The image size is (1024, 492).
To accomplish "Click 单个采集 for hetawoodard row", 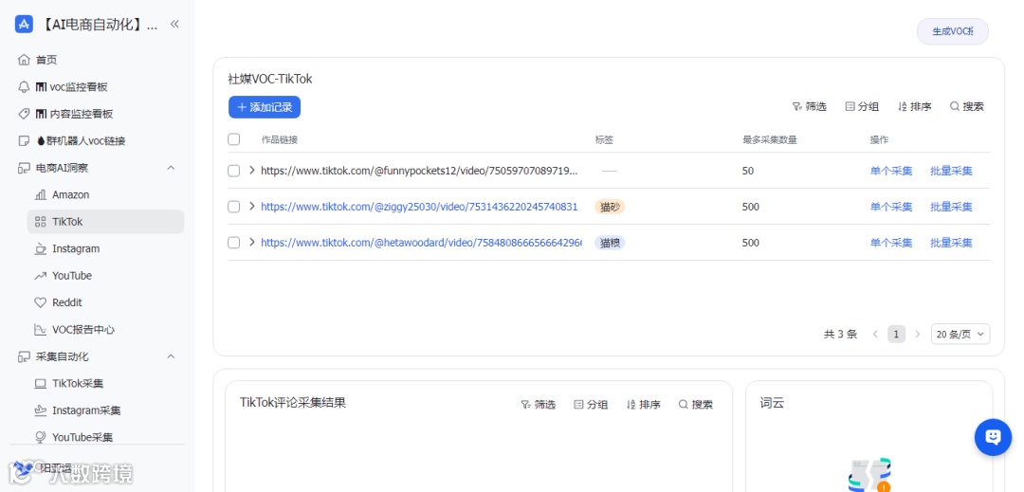I will tap(890, 243).
